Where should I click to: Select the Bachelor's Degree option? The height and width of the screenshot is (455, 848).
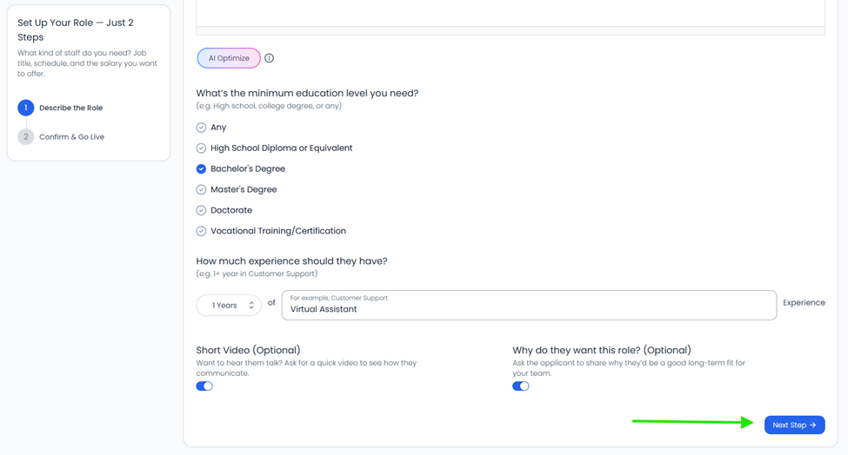(241, 169)
